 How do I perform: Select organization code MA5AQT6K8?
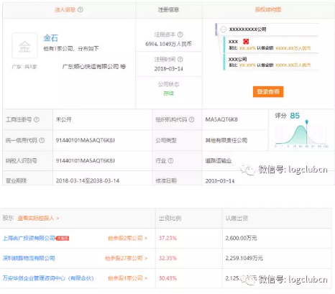point(221,119)
